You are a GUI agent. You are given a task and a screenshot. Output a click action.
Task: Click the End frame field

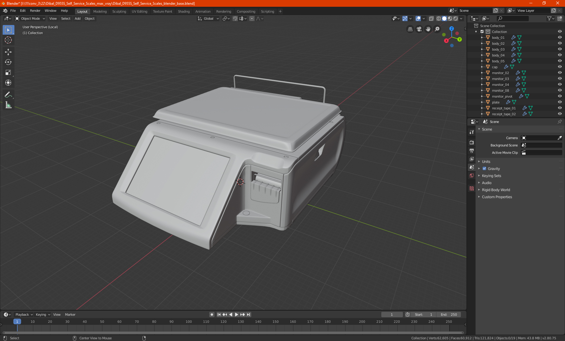[x=449, y=315]
